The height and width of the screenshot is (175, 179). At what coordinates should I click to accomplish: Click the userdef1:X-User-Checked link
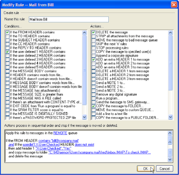pos(41,145)
